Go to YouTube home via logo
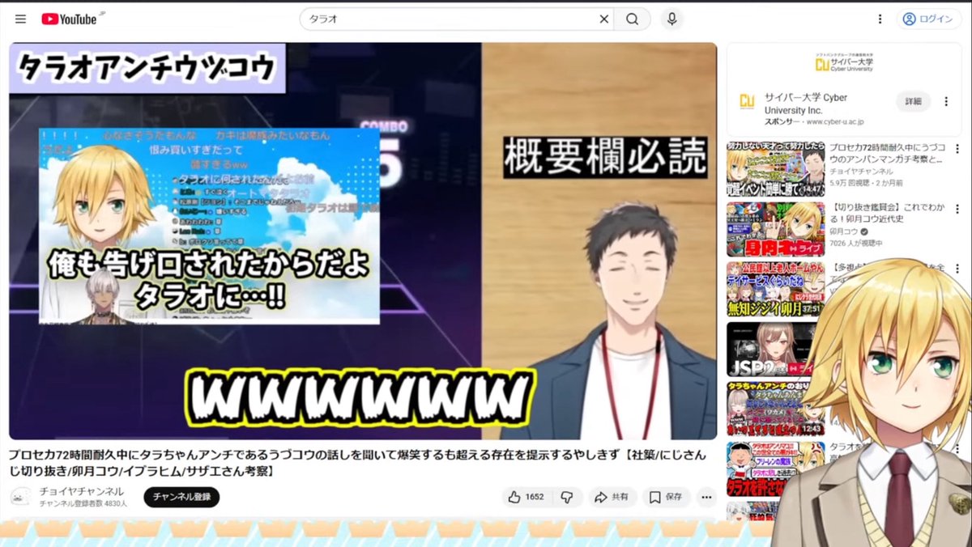The width and height of the screenshot is (972, 547). (x=69, y=19)
